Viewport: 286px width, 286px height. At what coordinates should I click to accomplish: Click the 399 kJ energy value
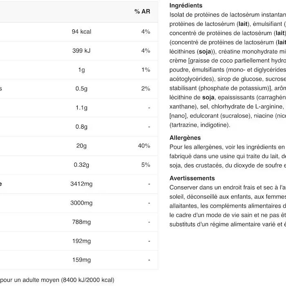pyautogui.click(x=81, y=51)
